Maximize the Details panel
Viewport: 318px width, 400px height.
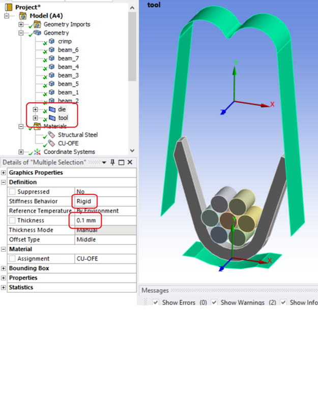121,162
